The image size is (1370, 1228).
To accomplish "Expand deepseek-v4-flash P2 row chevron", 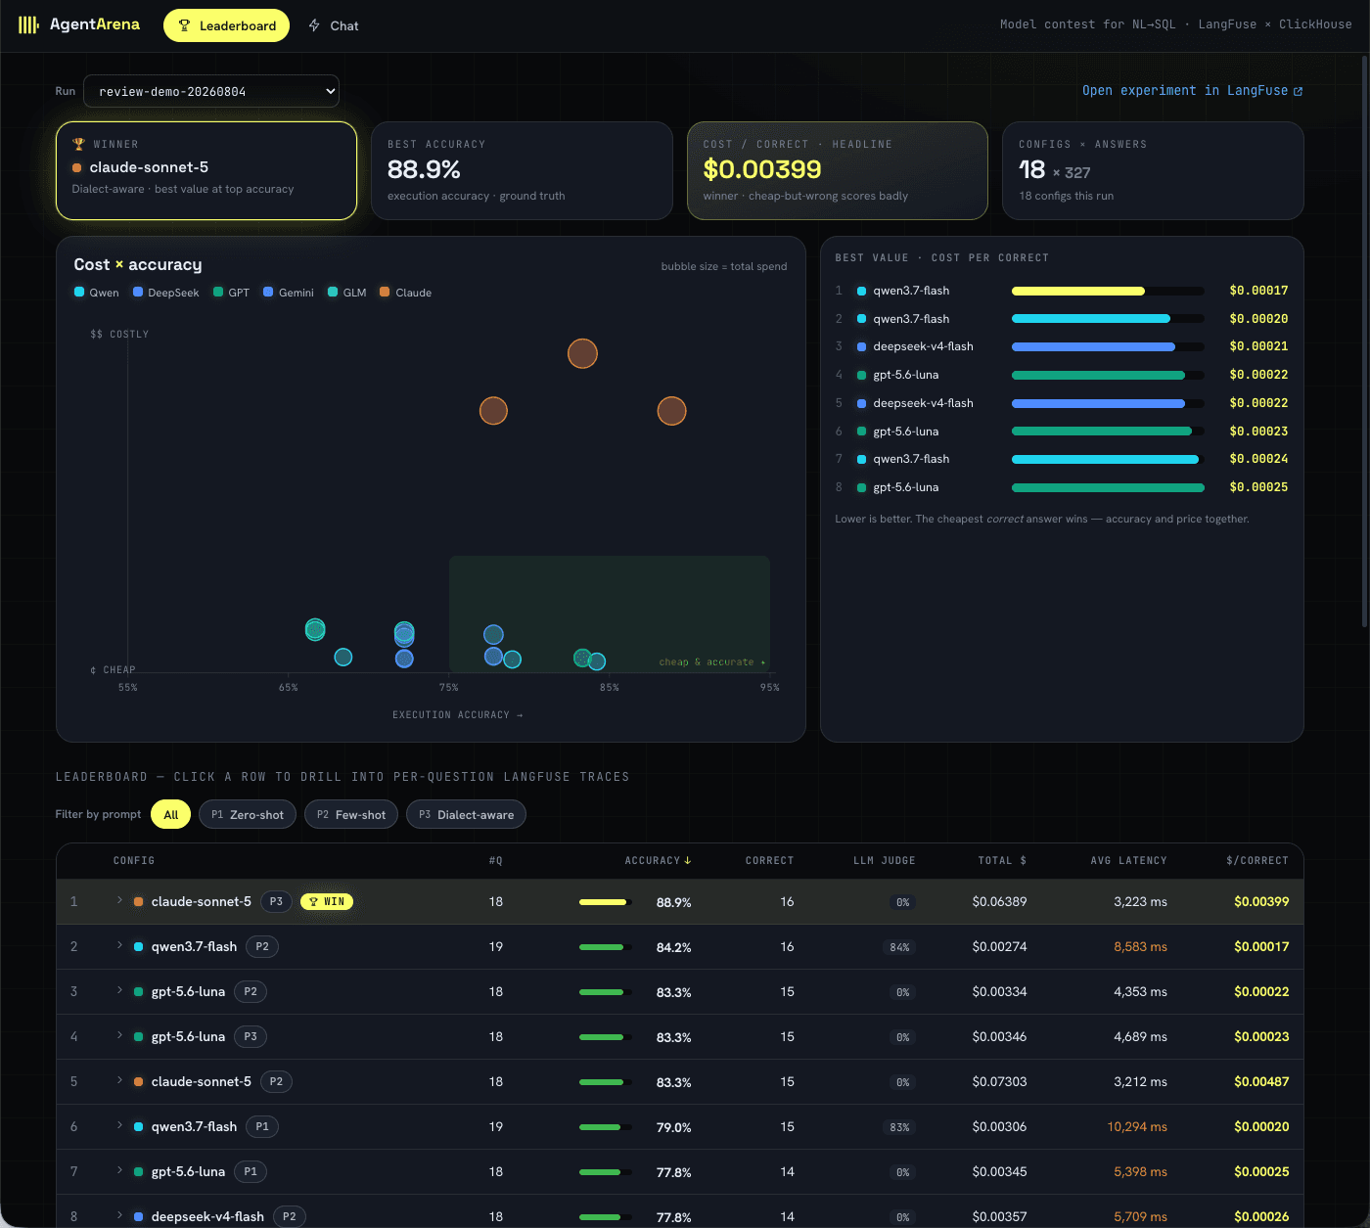I will click(119, 1215).
